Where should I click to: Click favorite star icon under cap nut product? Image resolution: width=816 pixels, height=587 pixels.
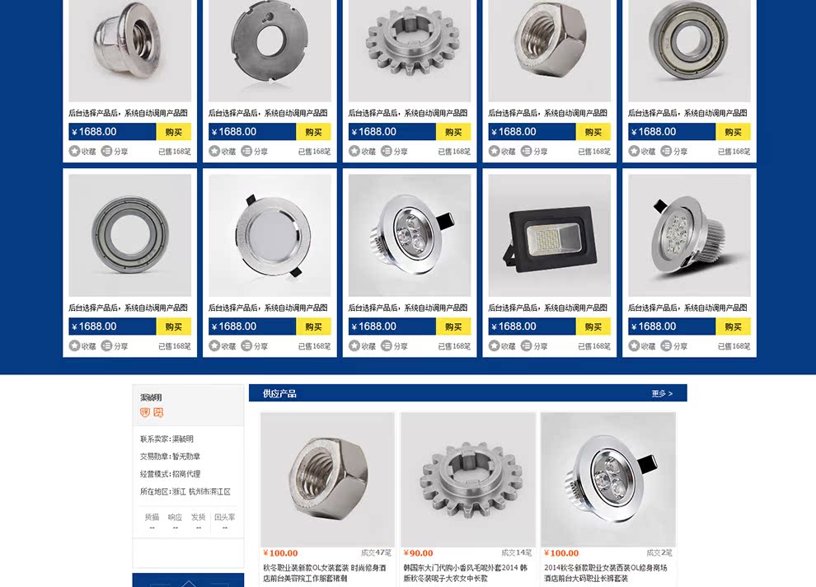[74, 151]
